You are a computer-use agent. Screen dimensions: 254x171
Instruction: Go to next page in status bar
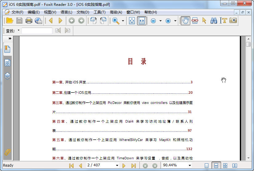point(124,165)
